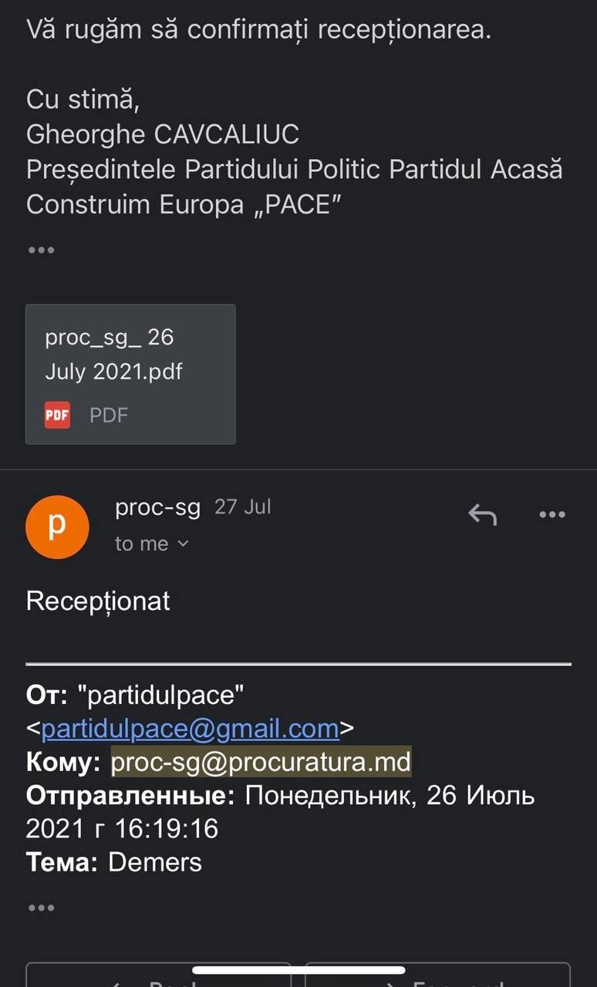The image size is (597, 987).
Task: Tap the orange "p" sender avatar
Action: pyautogui.click(x=57, y=527)
